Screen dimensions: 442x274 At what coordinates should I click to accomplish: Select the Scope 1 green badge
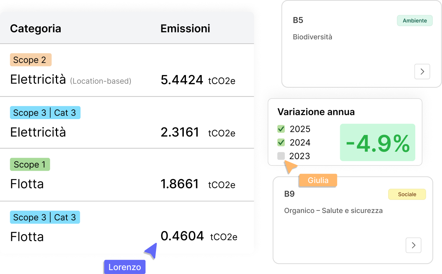(x=30, y=164)
